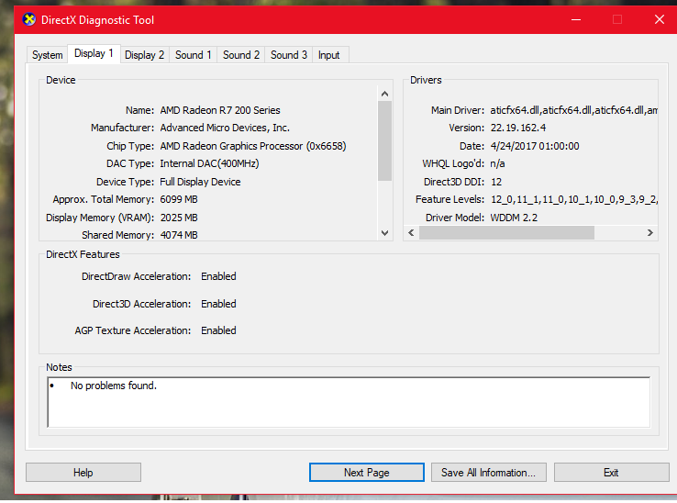This screenshot has width=677, height=503.
Task: Select the 'AMD Radeon R7 200 Series' name
Action: point(220,110)
